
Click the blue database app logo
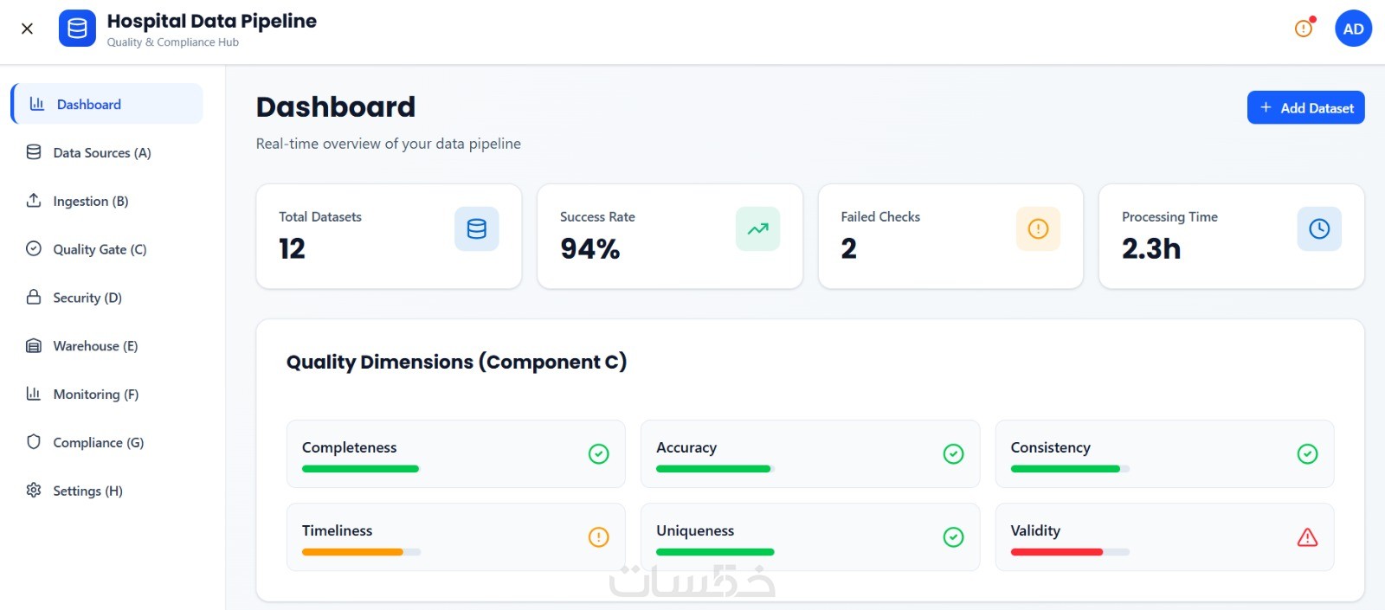coord(77,29)
